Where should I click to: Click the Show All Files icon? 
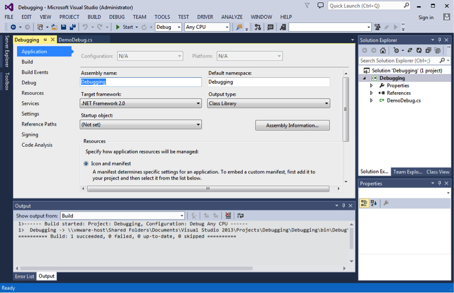pos(437,50)
